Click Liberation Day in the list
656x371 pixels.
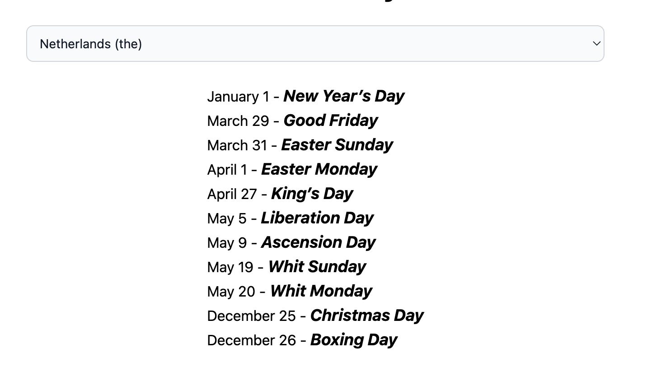(317, 218)
